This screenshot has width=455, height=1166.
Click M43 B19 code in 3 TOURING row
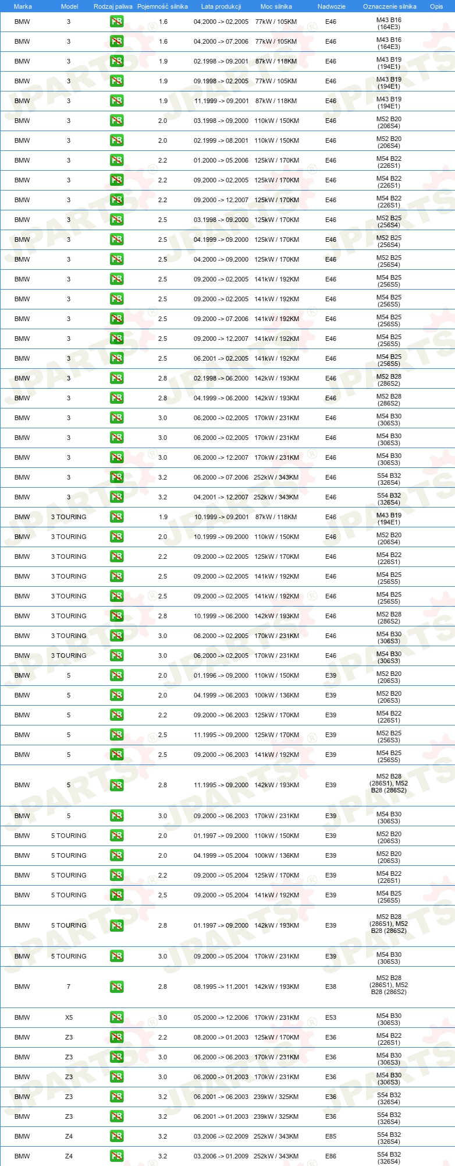tap(389, 519)
